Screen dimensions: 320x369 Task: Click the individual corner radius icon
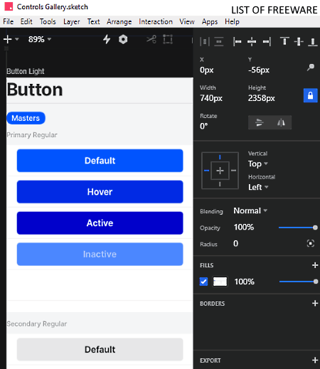click(311, 243)
